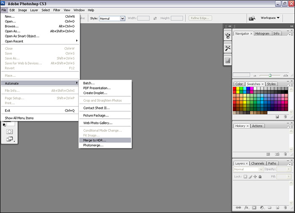This screenshot has height=213, width=295.
Task: Click the Screen Mode icon in toolbox
Action: point(9,139)
